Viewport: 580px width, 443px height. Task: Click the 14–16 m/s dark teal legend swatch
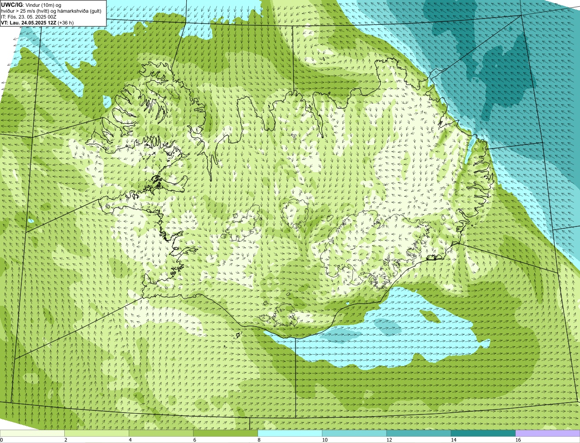(x=483, y=433)
